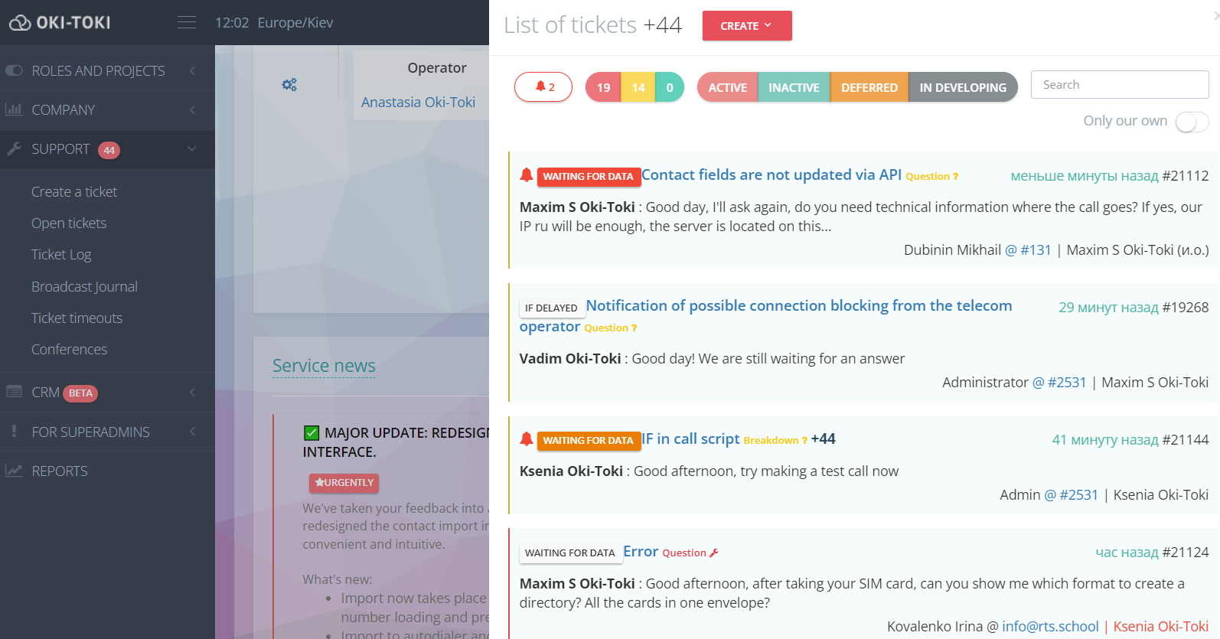Click the bell icon on ticket #21144
Screen dimensions: 1220x639
pyautogui.click(x=527, y=439)
